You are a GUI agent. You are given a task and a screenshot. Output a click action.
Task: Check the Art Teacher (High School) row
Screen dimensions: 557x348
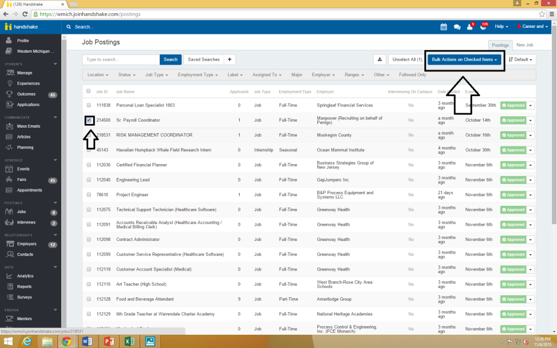[88, 284]
